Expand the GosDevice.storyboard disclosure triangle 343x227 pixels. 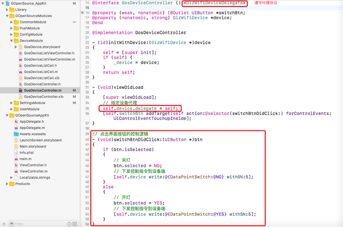(x=16, y=47)
